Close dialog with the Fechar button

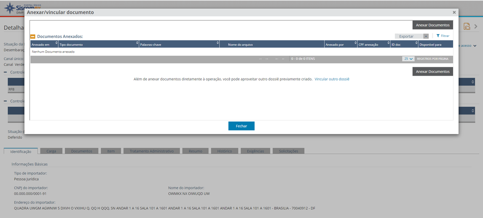coord(241,126)
